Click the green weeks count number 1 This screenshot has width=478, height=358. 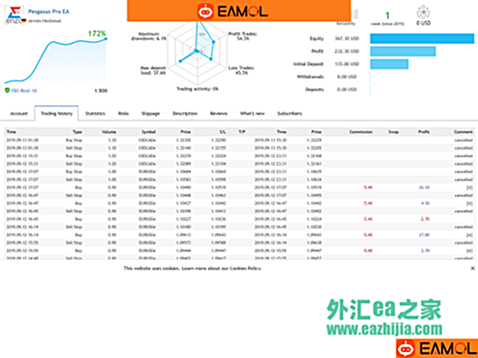pos(388,15)
